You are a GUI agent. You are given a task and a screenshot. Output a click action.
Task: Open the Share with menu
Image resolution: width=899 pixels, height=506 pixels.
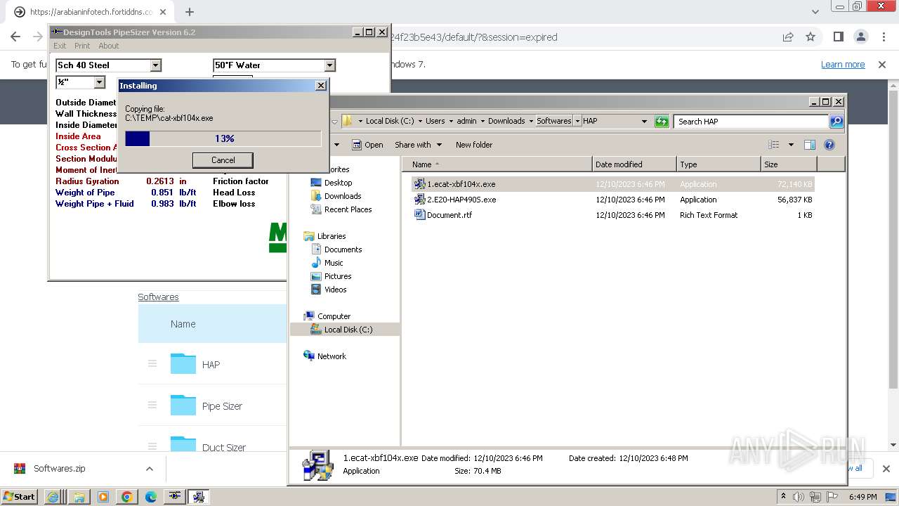(x=419, y=145)
